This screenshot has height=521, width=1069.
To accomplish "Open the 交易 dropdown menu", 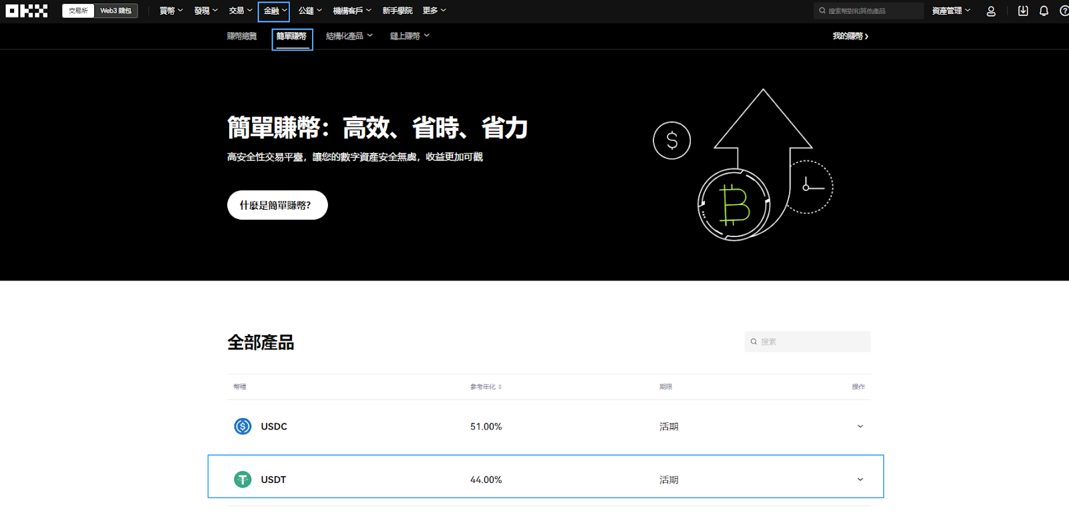I will [x=241, y=11].
